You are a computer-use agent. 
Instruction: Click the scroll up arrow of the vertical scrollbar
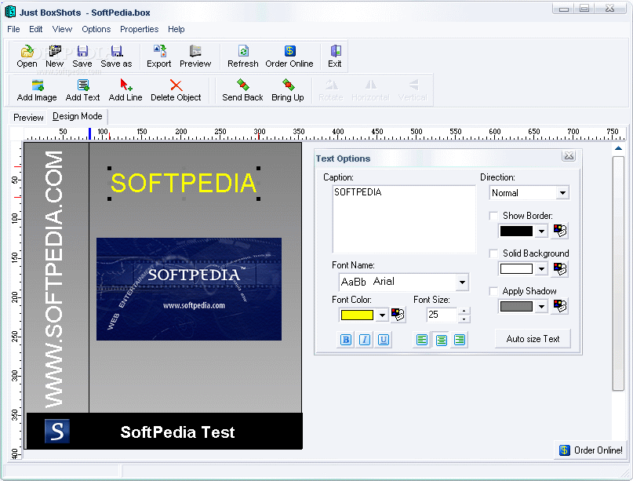(x=618, y=148)
